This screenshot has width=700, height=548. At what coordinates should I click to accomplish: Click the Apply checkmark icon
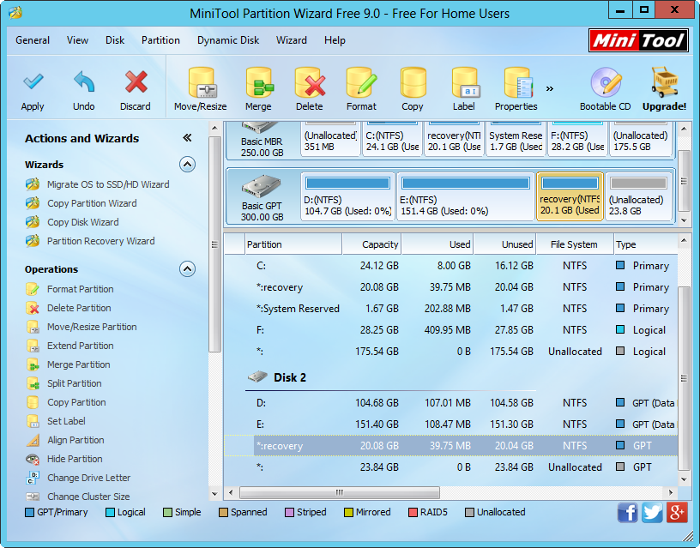point(33,81)
